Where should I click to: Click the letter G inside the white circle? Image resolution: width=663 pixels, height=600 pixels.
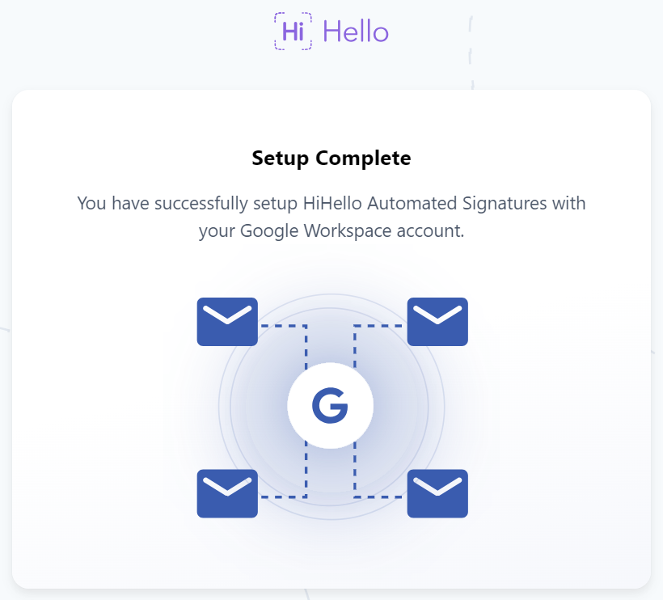(330, 405)
